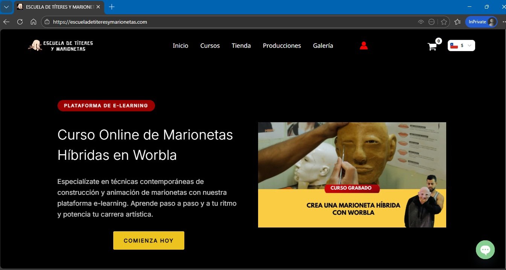Click the InPrivate profile button
The width and height of the screenshot is (506, 270).
481,22
